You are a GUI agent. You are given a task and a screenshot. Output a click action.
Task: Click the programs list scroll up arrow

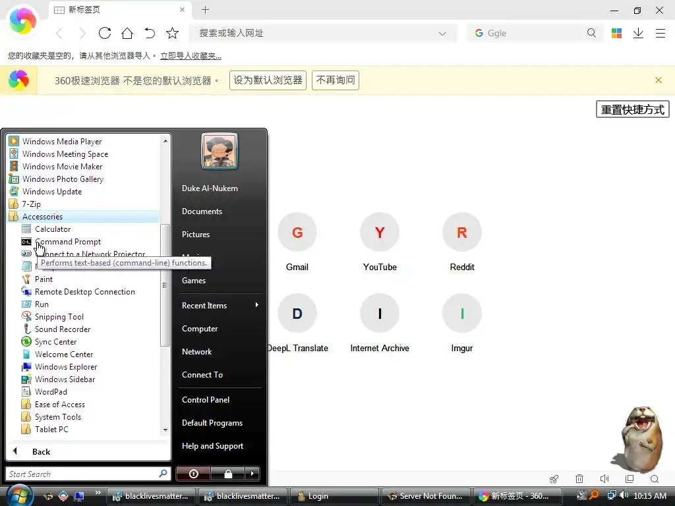(165, 141)
